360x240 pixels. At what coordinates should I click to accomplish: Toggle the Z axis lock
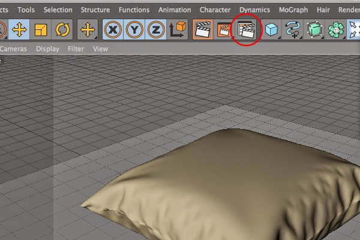click(155, 29)
